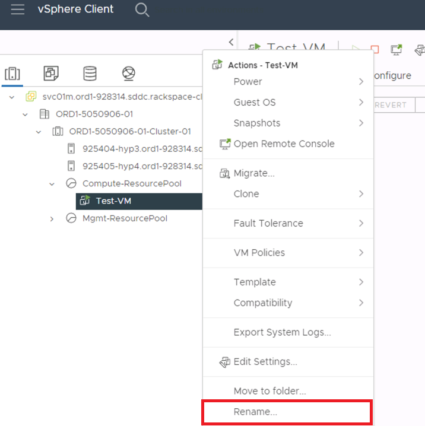Choose Export System Logs...

288,332
